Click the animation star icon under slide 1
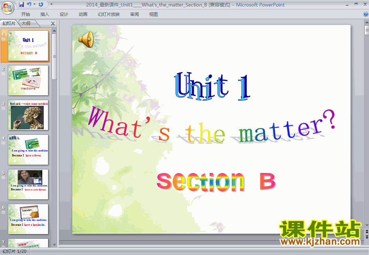Viewport: 369px width, 255px height. click(x=3, y=39)
